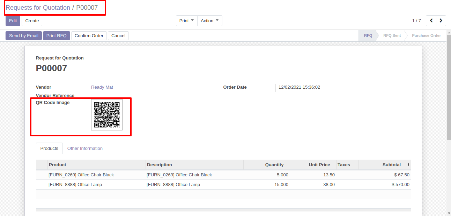Screen dimensions: 451x216
Task: Expand the Action dropdown menu
Action: (x=209, y=21)
